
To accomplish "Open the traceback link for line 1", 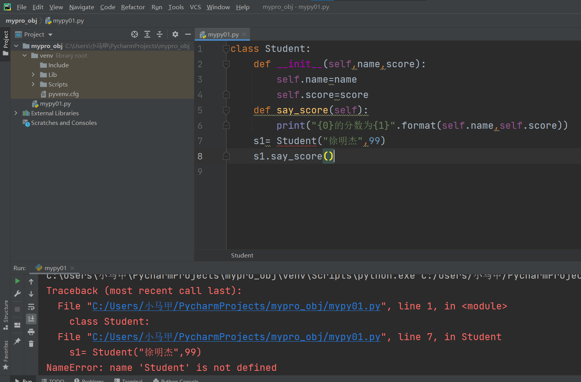I will click(236, 306).
